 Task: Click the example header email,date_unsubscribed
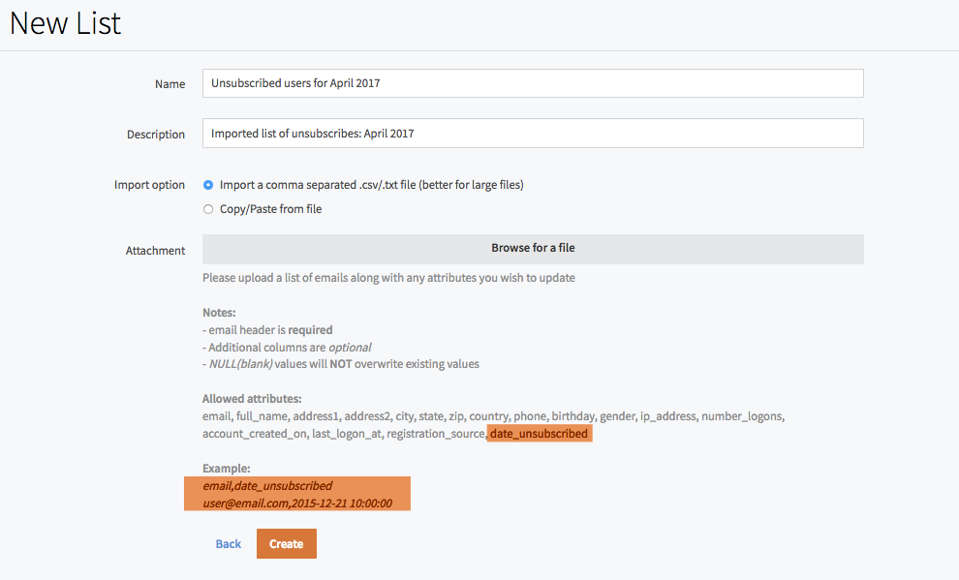[x=268, y=486]
